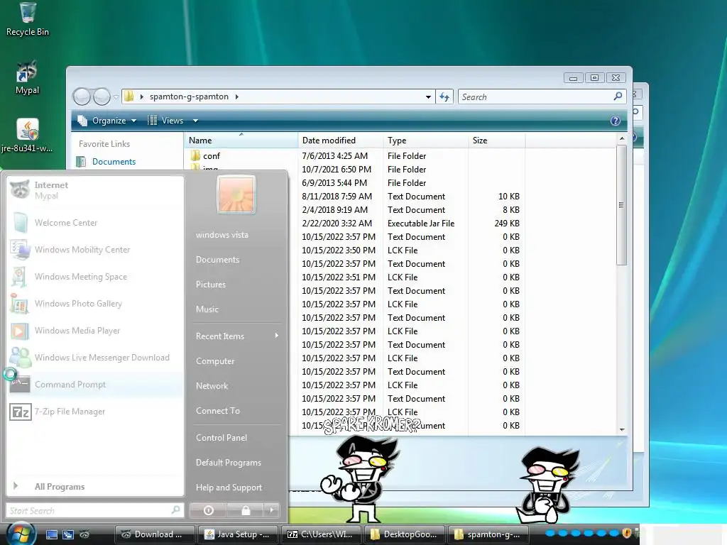Image resolution: width=727 pixels, height=545 pixels.
Task: Open Windows Mobility Center
Action: [x=95, y=249]
